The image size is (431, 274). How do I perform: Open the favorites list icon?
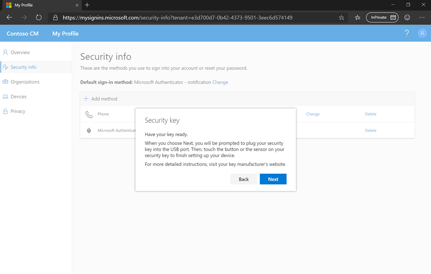(357, 18)
